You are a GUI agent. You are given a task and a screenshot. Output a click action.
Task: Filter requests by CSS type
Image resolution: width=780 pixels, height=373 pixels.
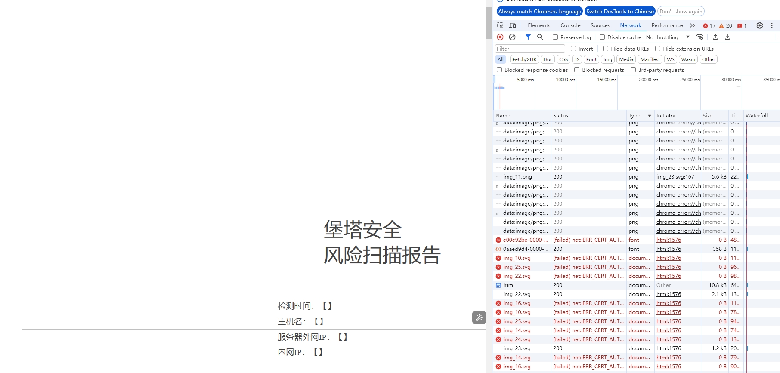point(563,59)
